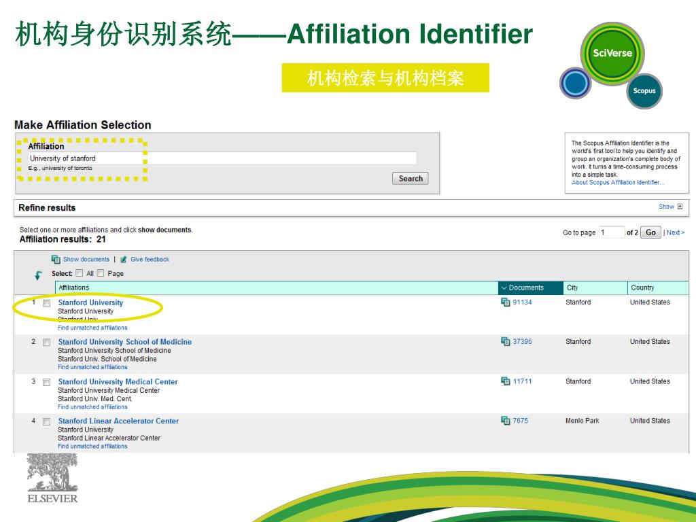The width and height of the screenshot is (696, 522).
Task: Check the Select All checkbox
Action: pyautogui.click(x=79, y=273)
